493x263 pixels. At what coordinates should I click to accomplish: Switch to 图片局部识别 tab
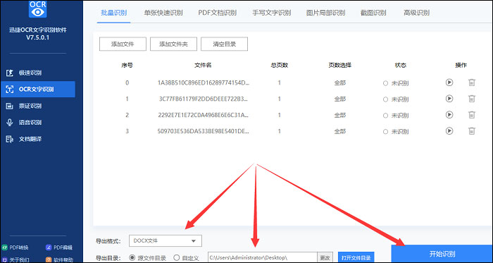click(325, 13)
